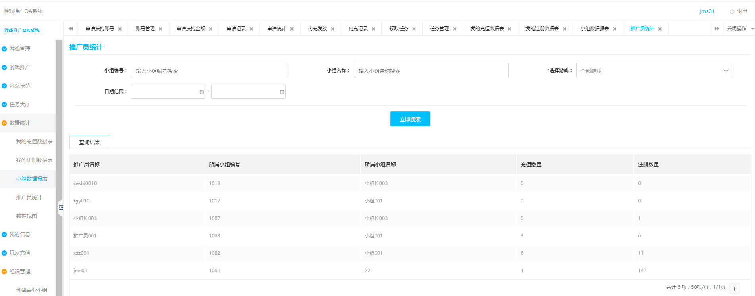The width and height of the screenshot is (755, 296).
Task: Open 数据视图 in the sidebar
Action: [x=27, y=216]
